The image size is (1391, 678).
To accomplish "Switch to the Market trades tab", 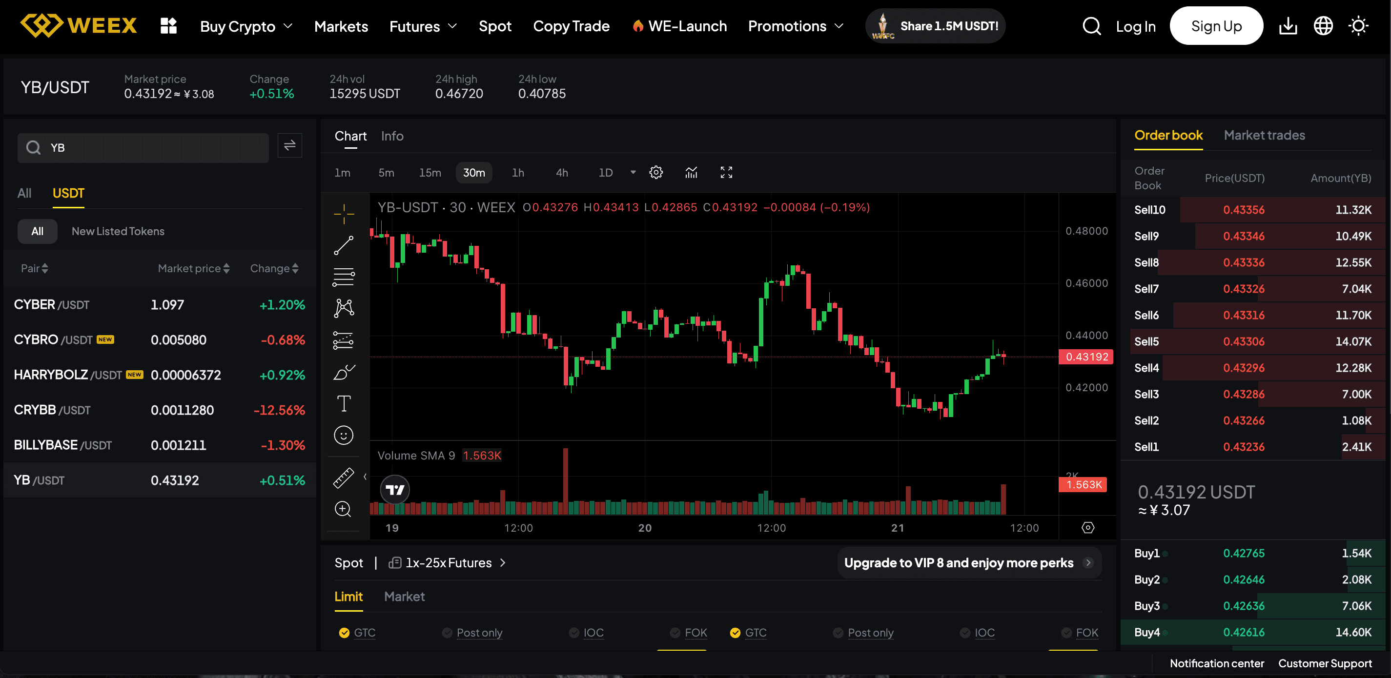I will pos(1264,135).
